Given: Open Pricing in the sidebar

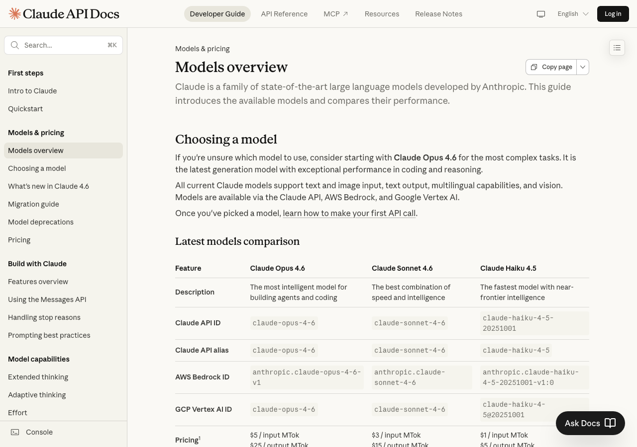Looking at the screenshot, I should pos(19,240).
